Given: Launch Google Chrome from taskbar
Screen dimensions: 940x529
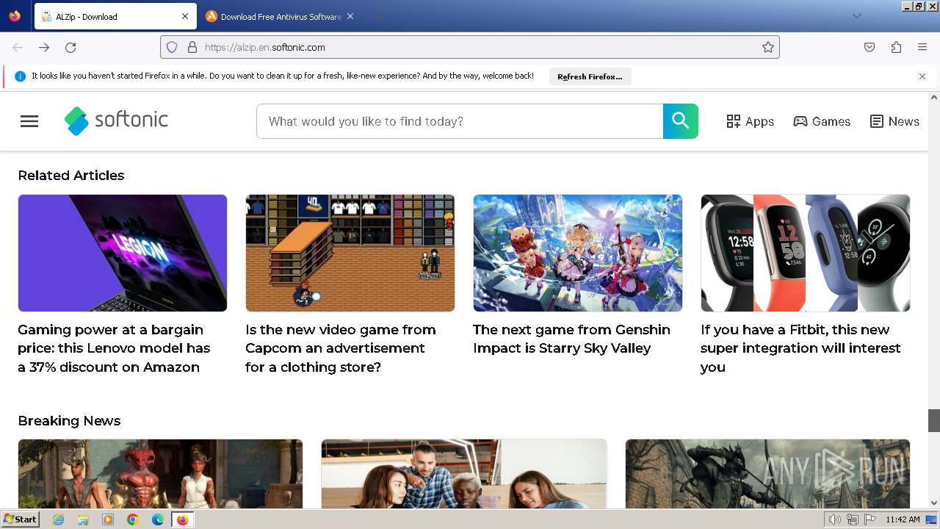Looking at the screenshot, I should click(x=133, y=519).
